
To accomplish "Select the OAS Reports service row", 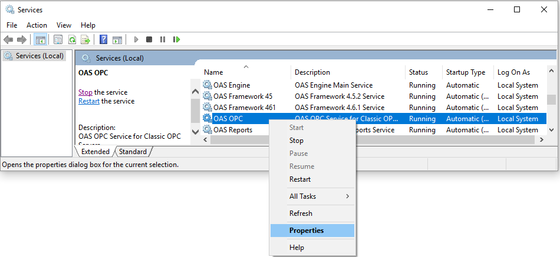I will click(374, 130).
